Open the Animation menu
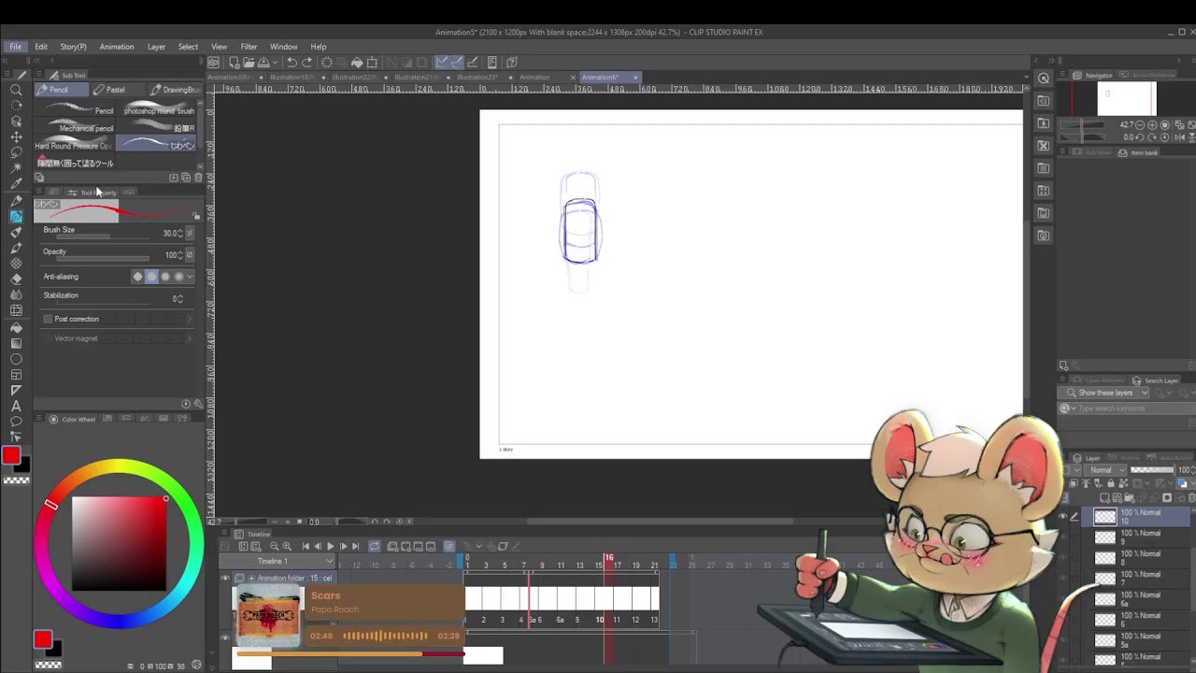Screen dimensions: 1196x673 [x=117, y=47]
